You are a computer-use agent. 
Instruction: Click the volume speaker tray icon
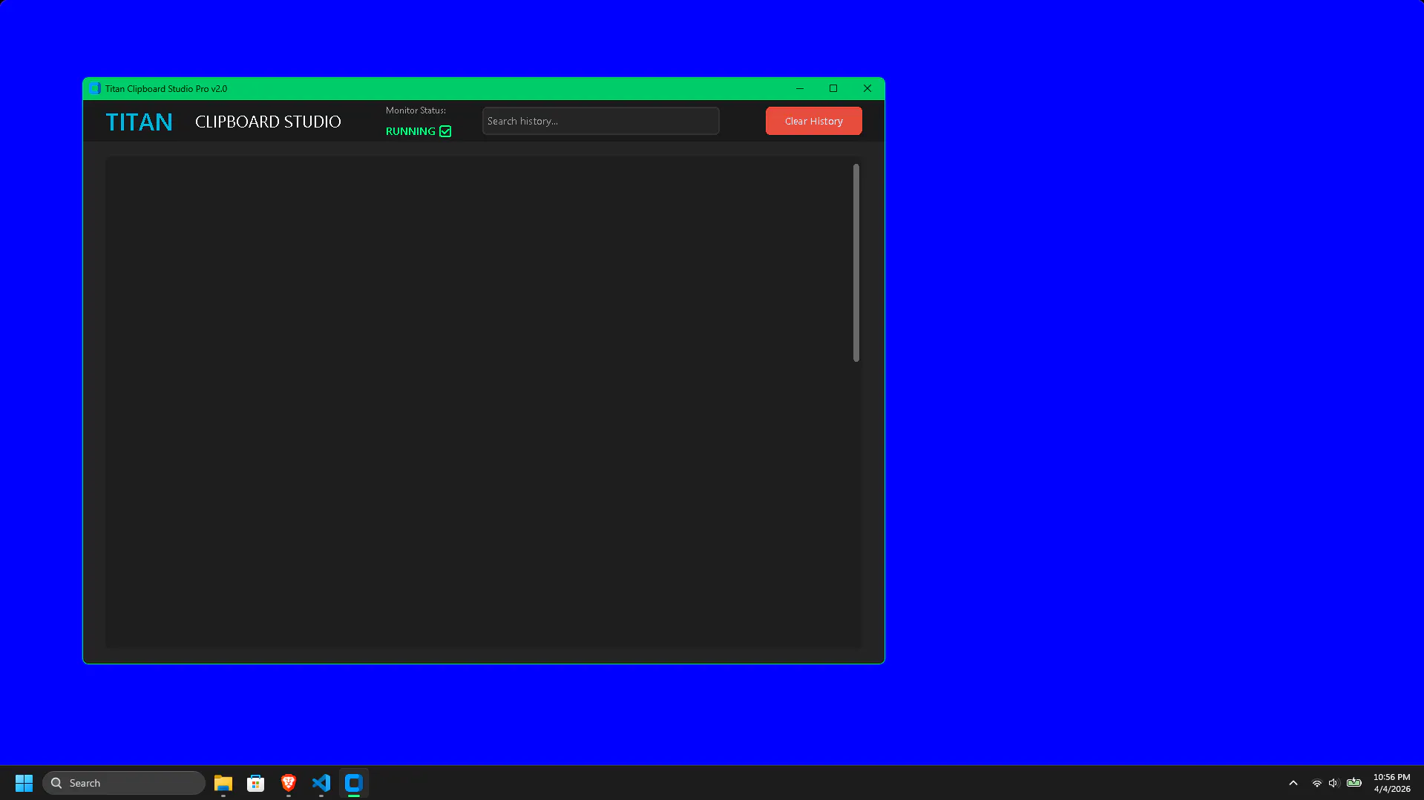pyautogui.click(x=1333, y=783)
